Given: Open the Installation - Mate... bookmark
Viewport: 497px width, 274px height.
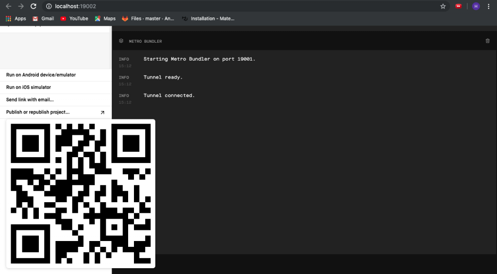Looking at the screenshot, I should coord(208,19).
